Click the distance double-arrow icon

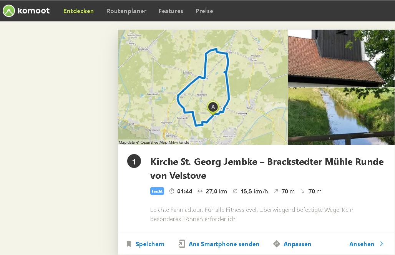[x=200, y=191]
